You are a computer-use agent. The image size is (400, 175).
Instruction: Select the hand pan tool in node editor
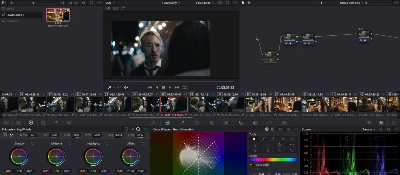249,3
